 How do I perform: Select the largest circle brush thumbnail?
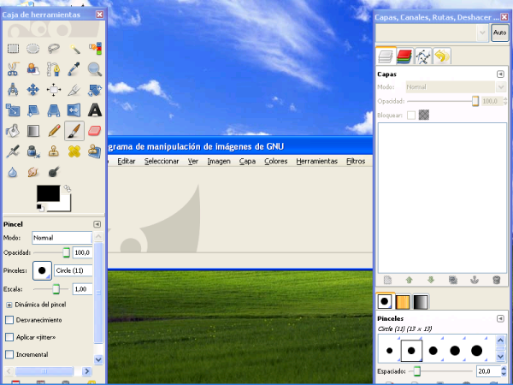point(476,349)
